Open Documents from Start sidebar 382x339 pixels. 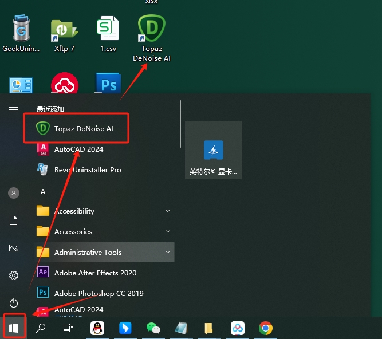[x=14, y=220]
